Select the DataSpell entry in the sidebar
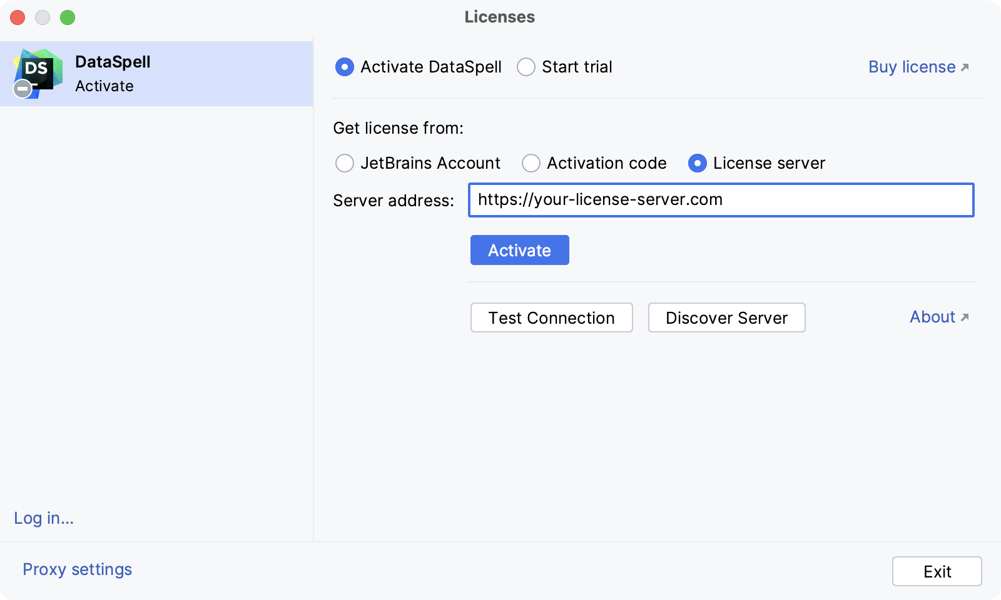This screenshot has height=600, width=1001. click(156, 73)
